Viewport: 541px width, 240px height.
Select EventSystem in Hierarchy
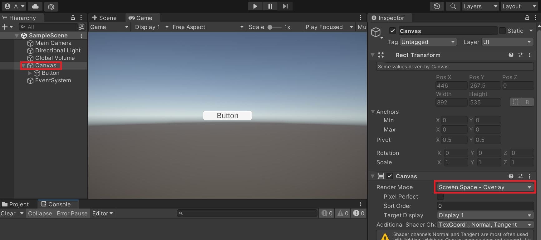(53, 80)
